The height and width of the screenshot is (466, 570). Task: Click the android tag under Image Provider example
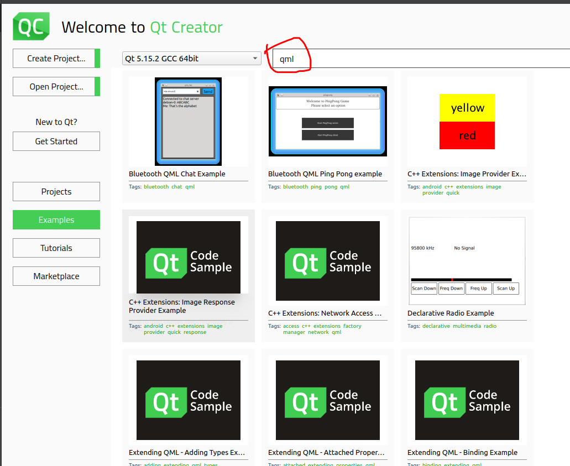click(x=432, y=186)
